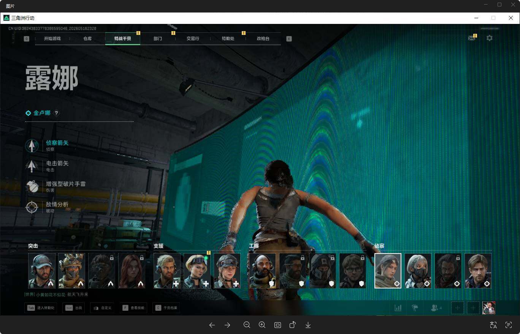The height and width of the screenshot is (334, 520).
Task: Pick the locked dark-bearded recon operator
Action: click(x=448, y=271)
